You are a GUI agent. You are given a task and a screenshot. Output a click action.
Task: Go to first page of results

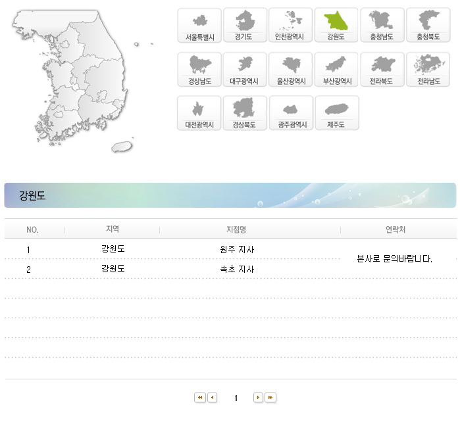pos(200,398)
